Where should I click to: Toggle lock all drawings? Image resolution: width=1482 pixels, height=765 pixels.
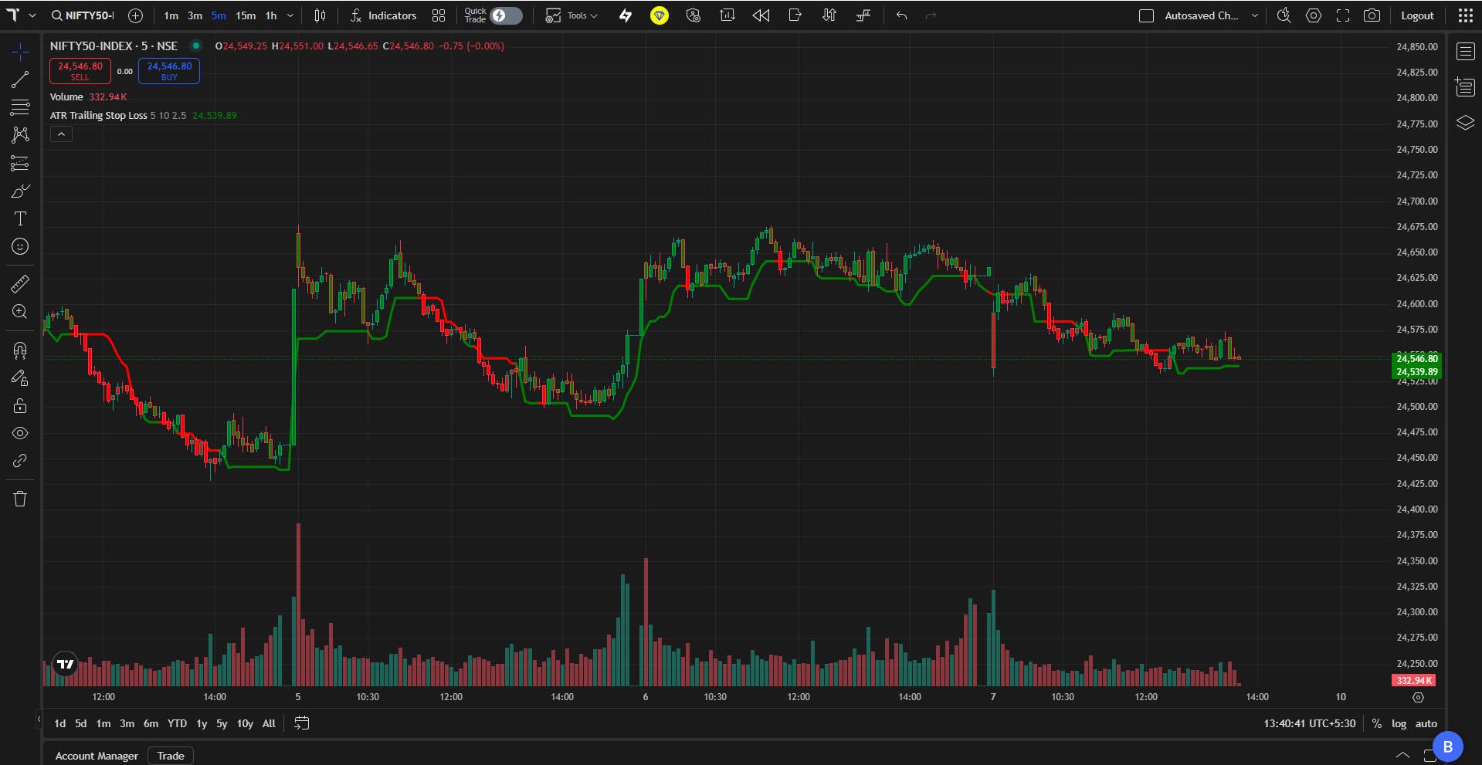pos(20,406)
